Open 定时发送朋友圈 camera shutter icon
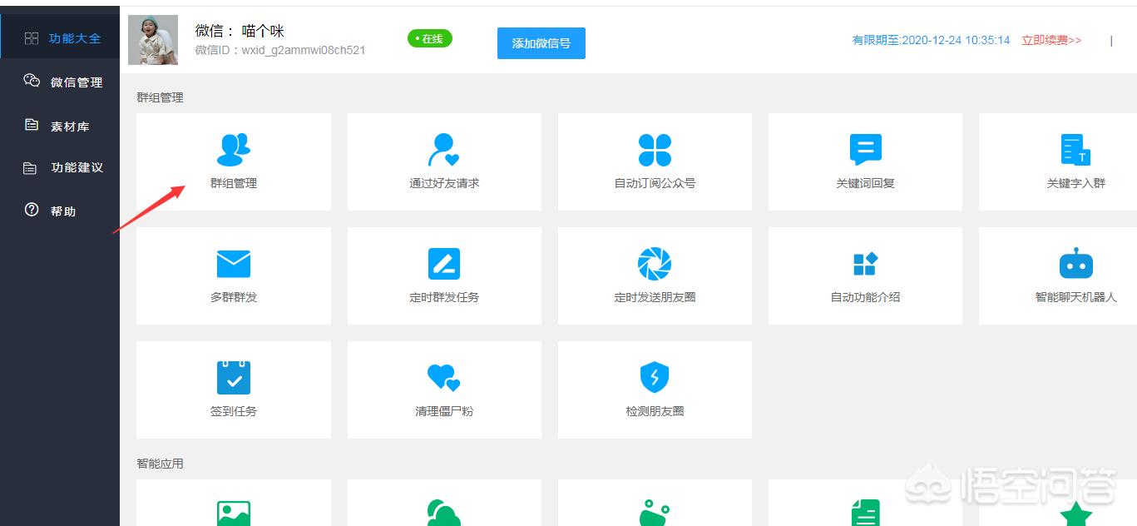This screenshot has height=526, width=1137. point(655,264)
